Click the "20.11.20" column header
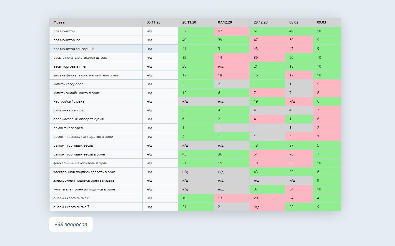The width and height of the screenshot is (395, 246). 189,22
